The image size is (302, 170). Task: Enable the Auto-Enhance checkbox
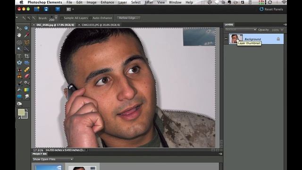91,18
